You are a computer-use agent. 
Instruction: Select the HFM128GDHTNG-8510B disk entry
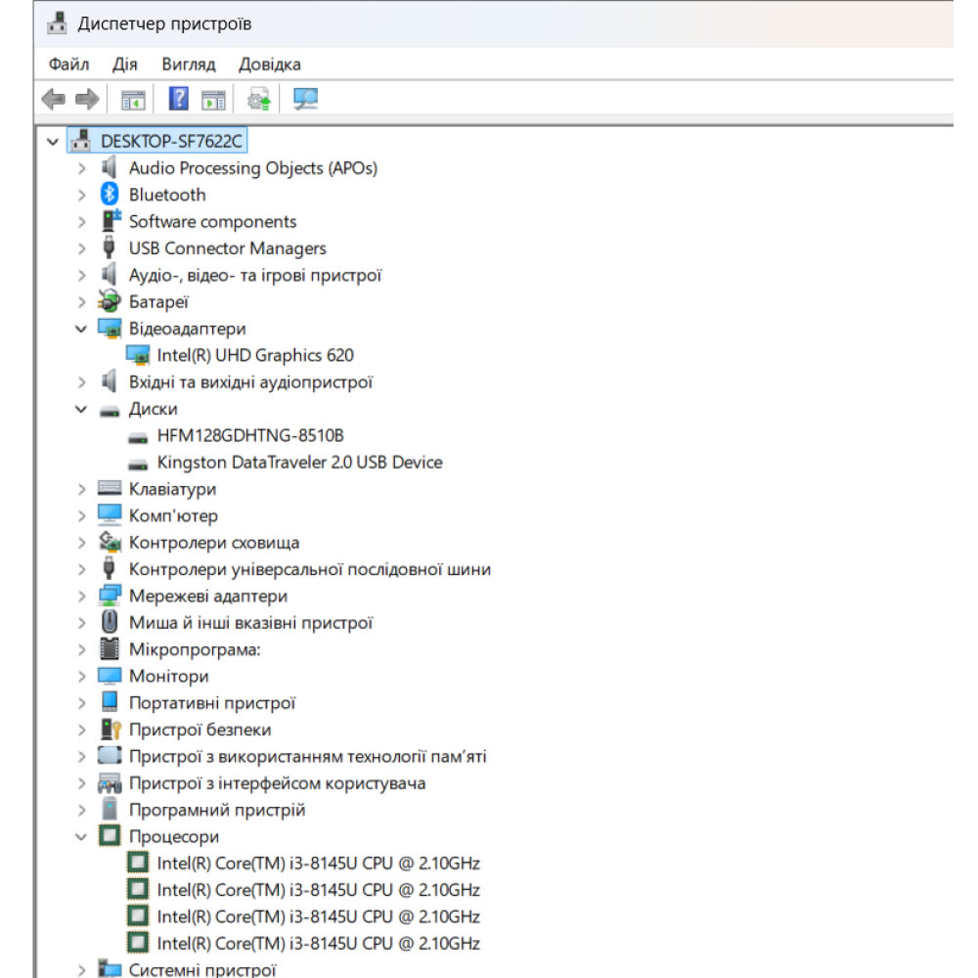point(250,435)
